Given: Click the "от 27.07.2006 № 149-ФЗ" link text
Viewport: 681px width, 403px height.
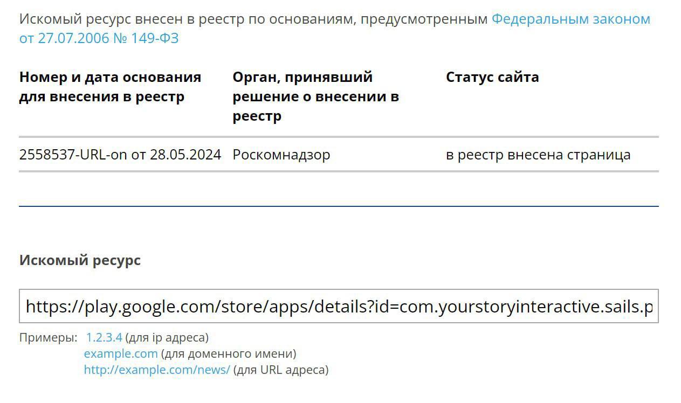Looking at the screenshot, I should (99, 39).
